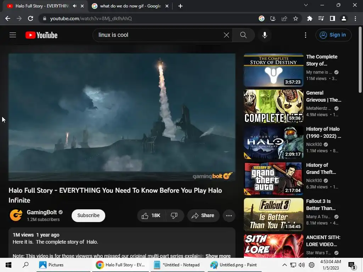Open 'The Complete Story of...' video title

point(322,60)
